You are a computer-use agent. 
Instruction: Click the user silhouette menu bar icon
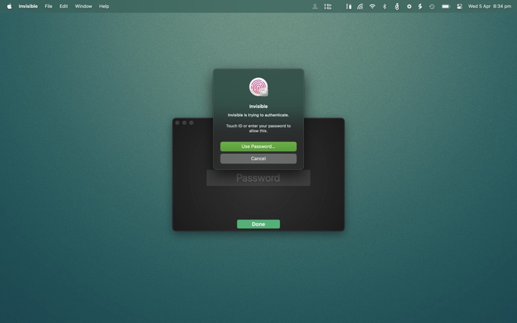[x=315, y=6]
